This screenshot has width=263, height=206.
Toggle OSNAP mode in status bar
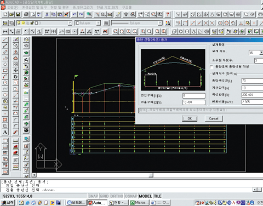click(x=131, y=196)
